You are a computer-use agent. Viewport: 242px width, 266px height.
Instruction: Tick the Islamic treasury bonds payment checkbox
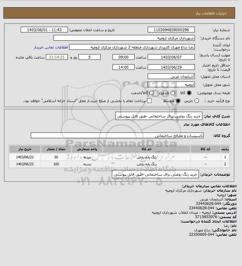coord(149,101)
